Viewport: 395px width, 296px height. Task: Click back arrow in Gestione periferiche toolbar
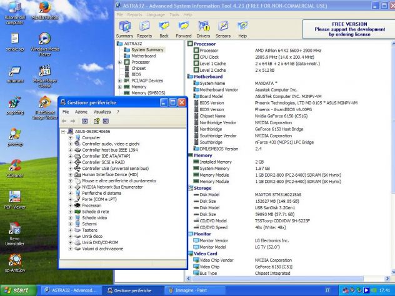click(x=64, y=121)
